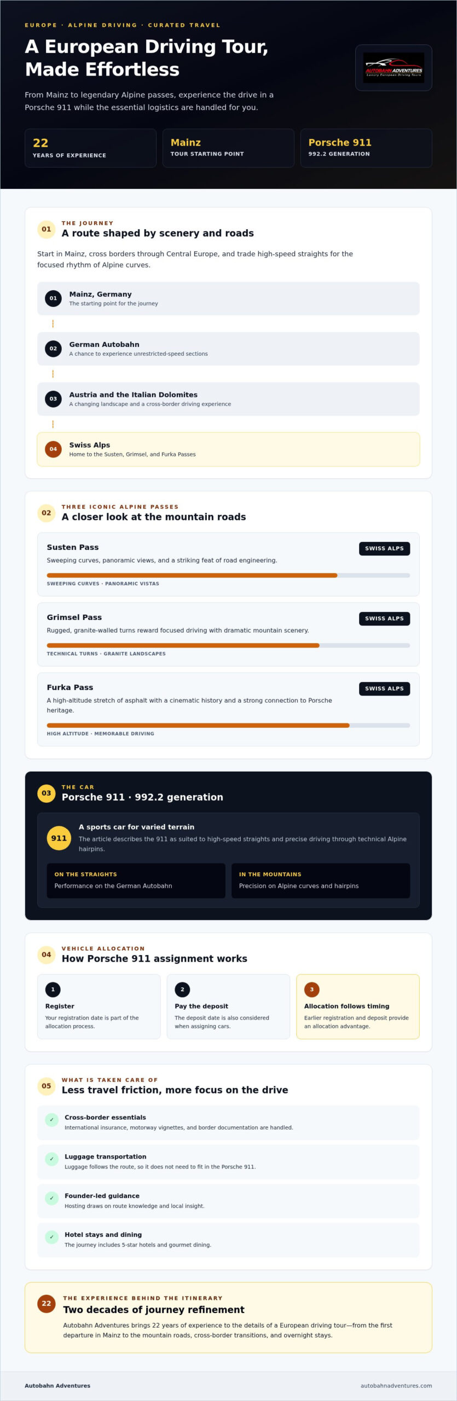Click the Swiss Alps tag on Grimsel Pass
Viewport: 457px width, 1401px height.
click(x=384, y=618)
